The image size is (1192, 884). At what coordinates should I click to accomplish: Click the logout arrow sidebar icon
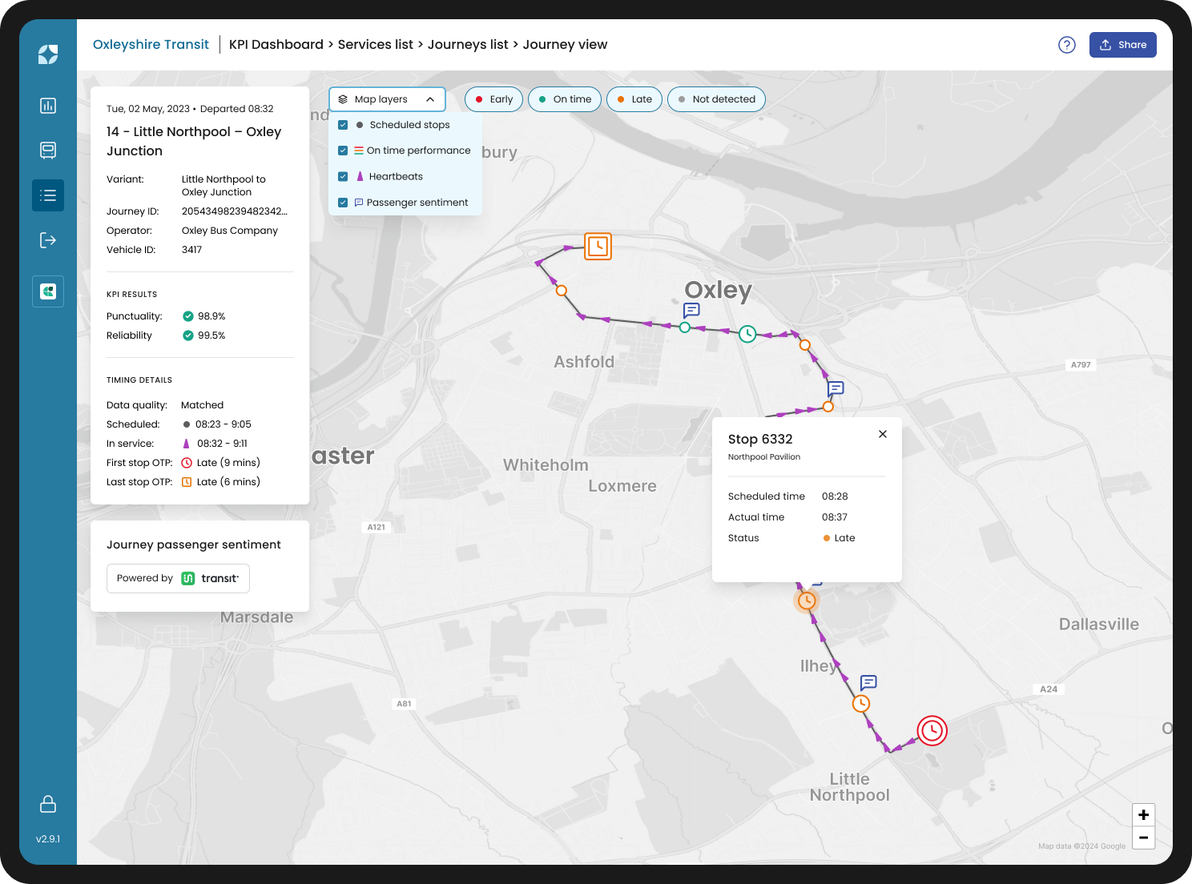click(x=48, y=240)
